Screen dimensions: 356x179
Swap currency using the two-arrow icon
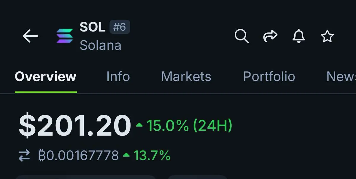[x=24, y=156]
